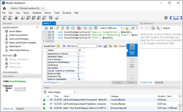Click the Filter Rows input field
Viewport: 183px width, 112px height.
click(87, 46)
